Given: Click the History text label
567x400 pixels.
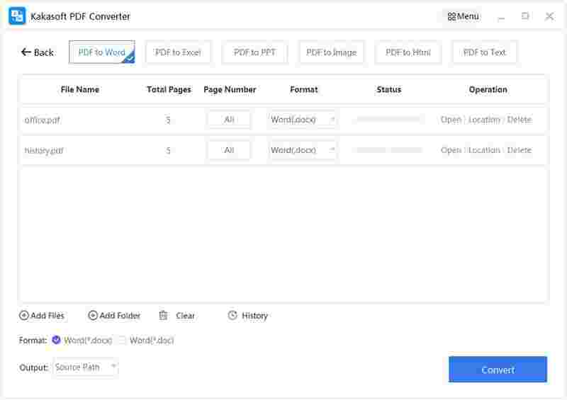Looking at the screenshot, I should tap(254, 316).
